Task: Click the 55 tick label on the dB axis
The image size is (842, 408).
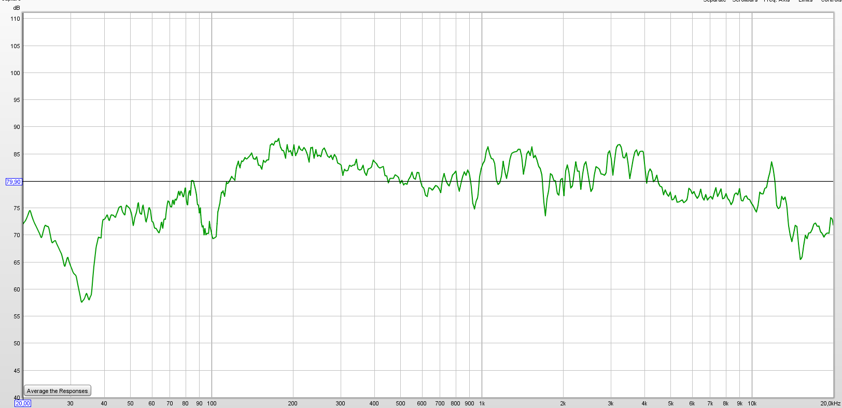Action: pos(17,316)
